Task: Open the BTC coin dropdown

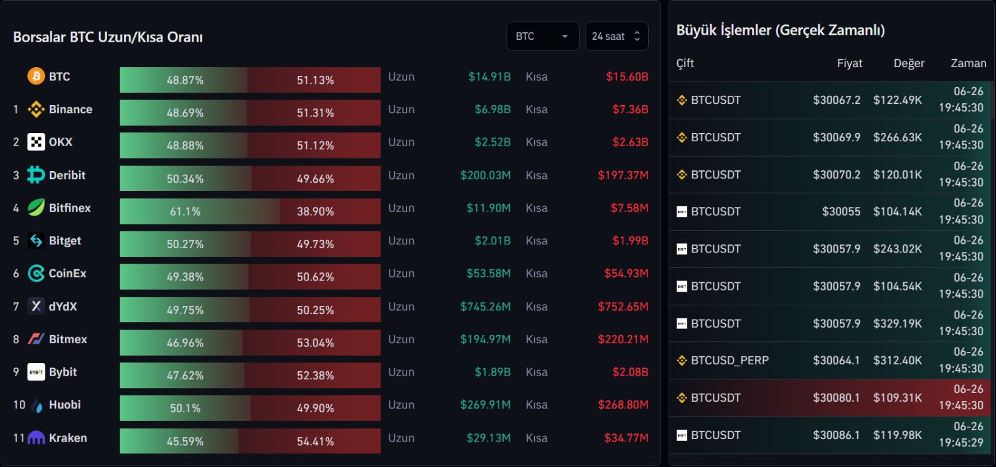Action: point(543,36)
